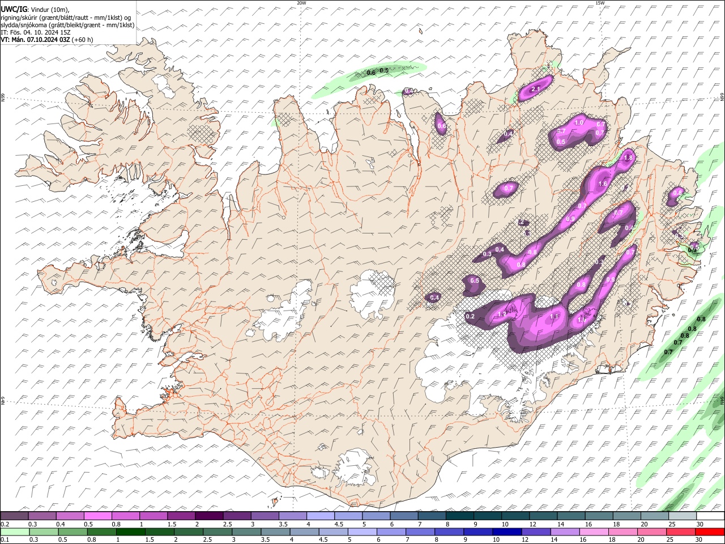Click the 'UWC/IG: Vindur (10m)' title line
Screen dimensions: 725x544
(x=35, y=10)
